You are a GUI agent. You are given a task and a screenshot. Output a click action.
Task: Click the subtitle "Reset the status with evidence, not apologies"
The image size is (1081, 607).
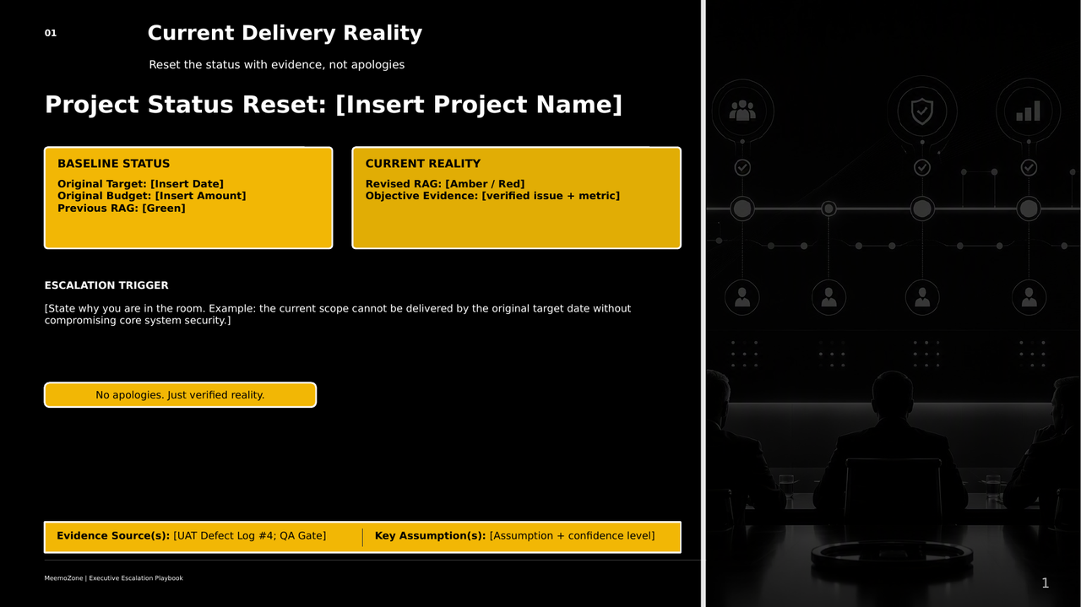pyautogui.click(x=277, y=65)
